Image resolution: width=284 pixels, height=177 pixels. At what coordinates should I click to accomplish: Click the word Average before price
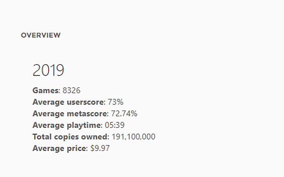tap(48, 148)
